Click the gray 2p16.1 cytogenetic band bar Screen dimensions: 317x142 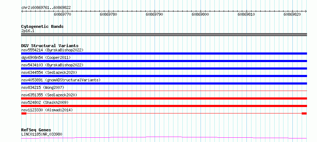coord(164,35)
